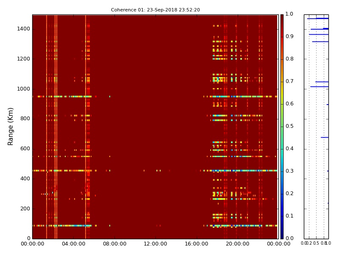The image size is (339, 254).
Task: Select the 1000 range tick label
Action: (23, 89)
